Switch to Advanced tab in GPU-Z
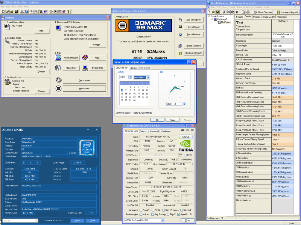 pyautogui.click(x=154, y=131)
